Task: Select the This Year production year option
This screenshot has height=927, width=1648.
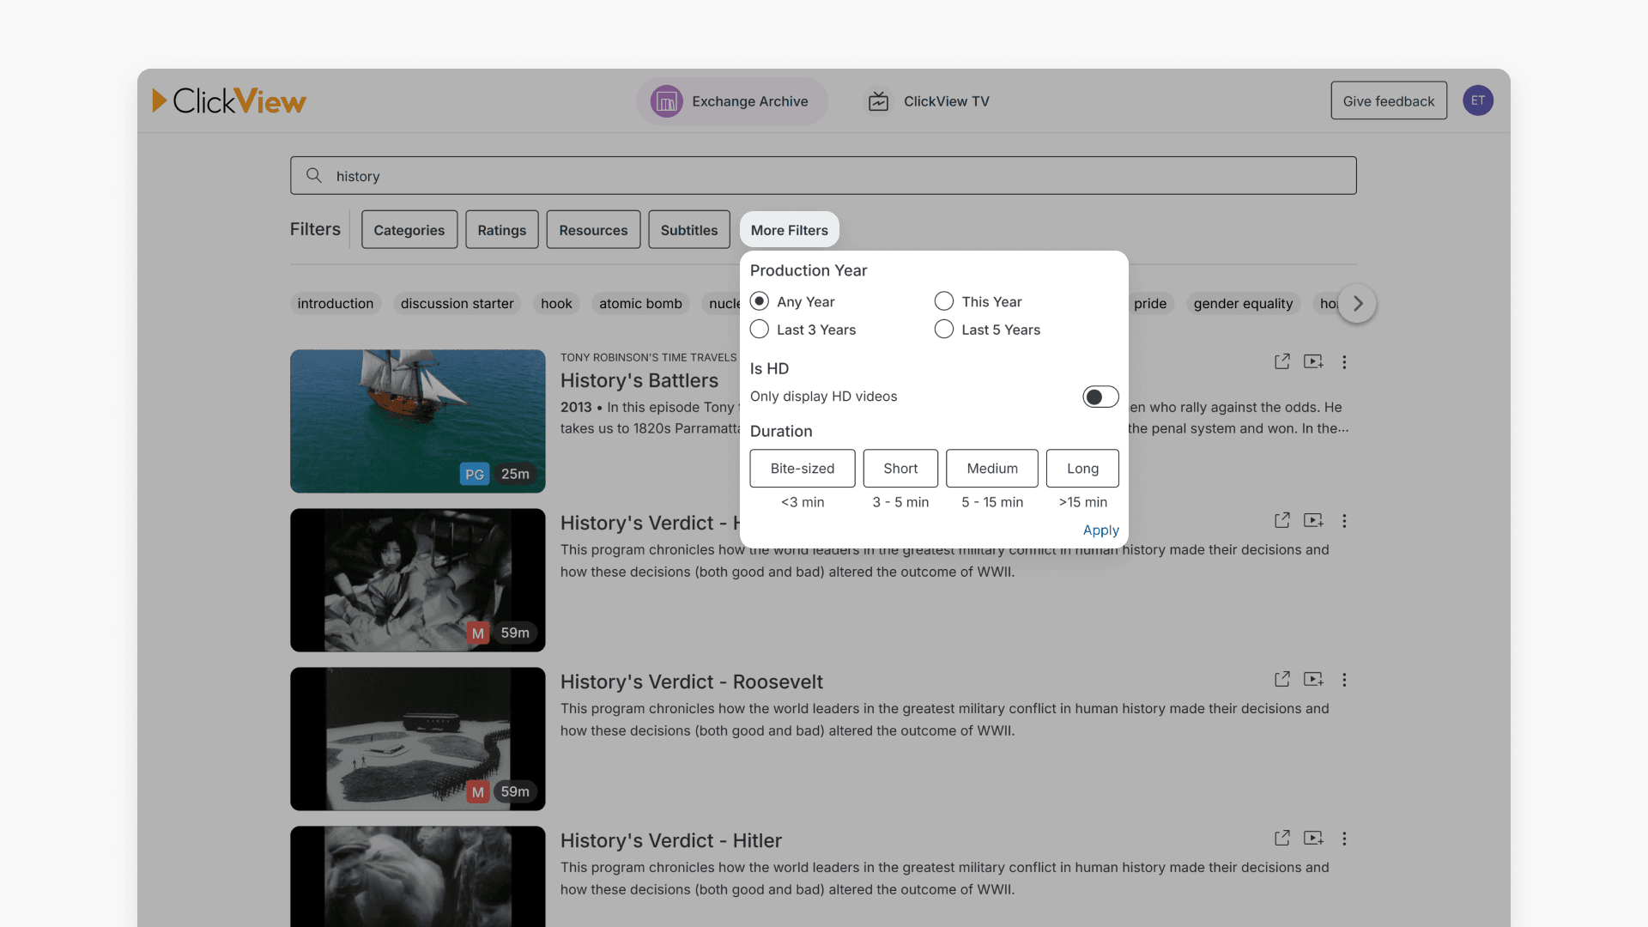Action: 944,301
